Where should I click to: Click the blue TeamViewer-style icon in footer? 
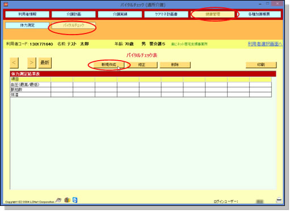(x=75, y=200)
